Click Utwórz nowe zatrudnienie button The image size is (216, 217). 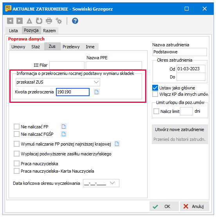point(180,129)
